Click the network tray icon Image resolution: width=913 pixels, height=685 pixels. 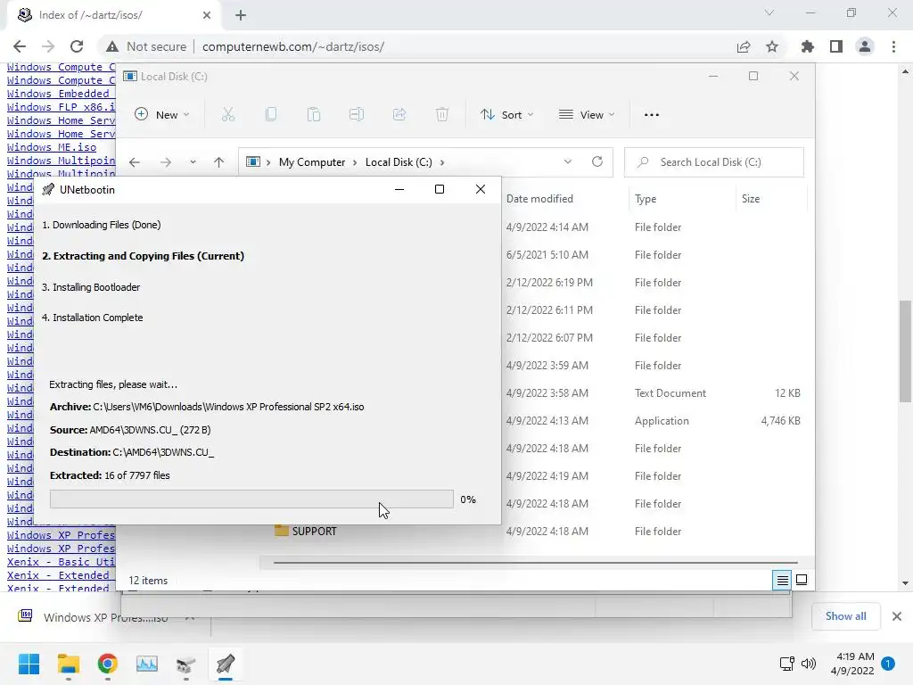click(x=786, y=664)
